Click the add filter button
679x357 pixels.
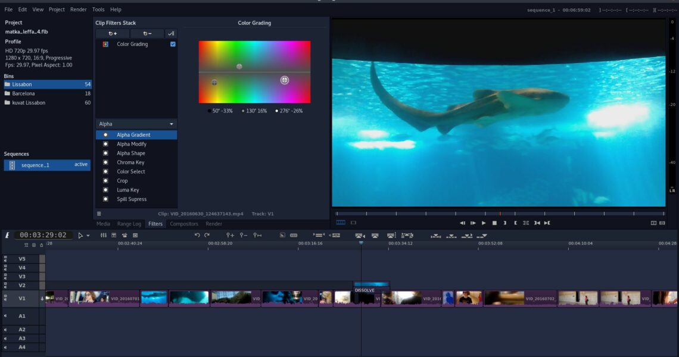[x=112, y=34]
